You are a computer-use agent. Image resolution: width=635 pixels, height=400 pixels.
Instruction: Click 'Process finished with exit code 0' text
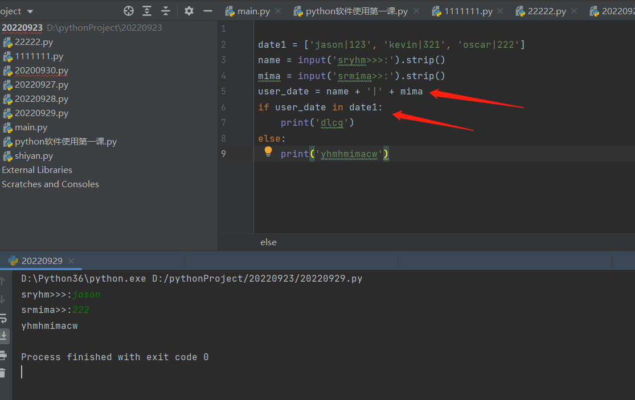pos(114,357)
